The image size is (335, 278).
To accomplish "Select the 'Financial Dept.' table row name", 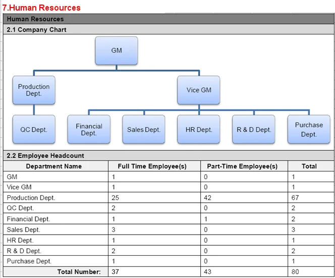I will (x=56, y=219).
